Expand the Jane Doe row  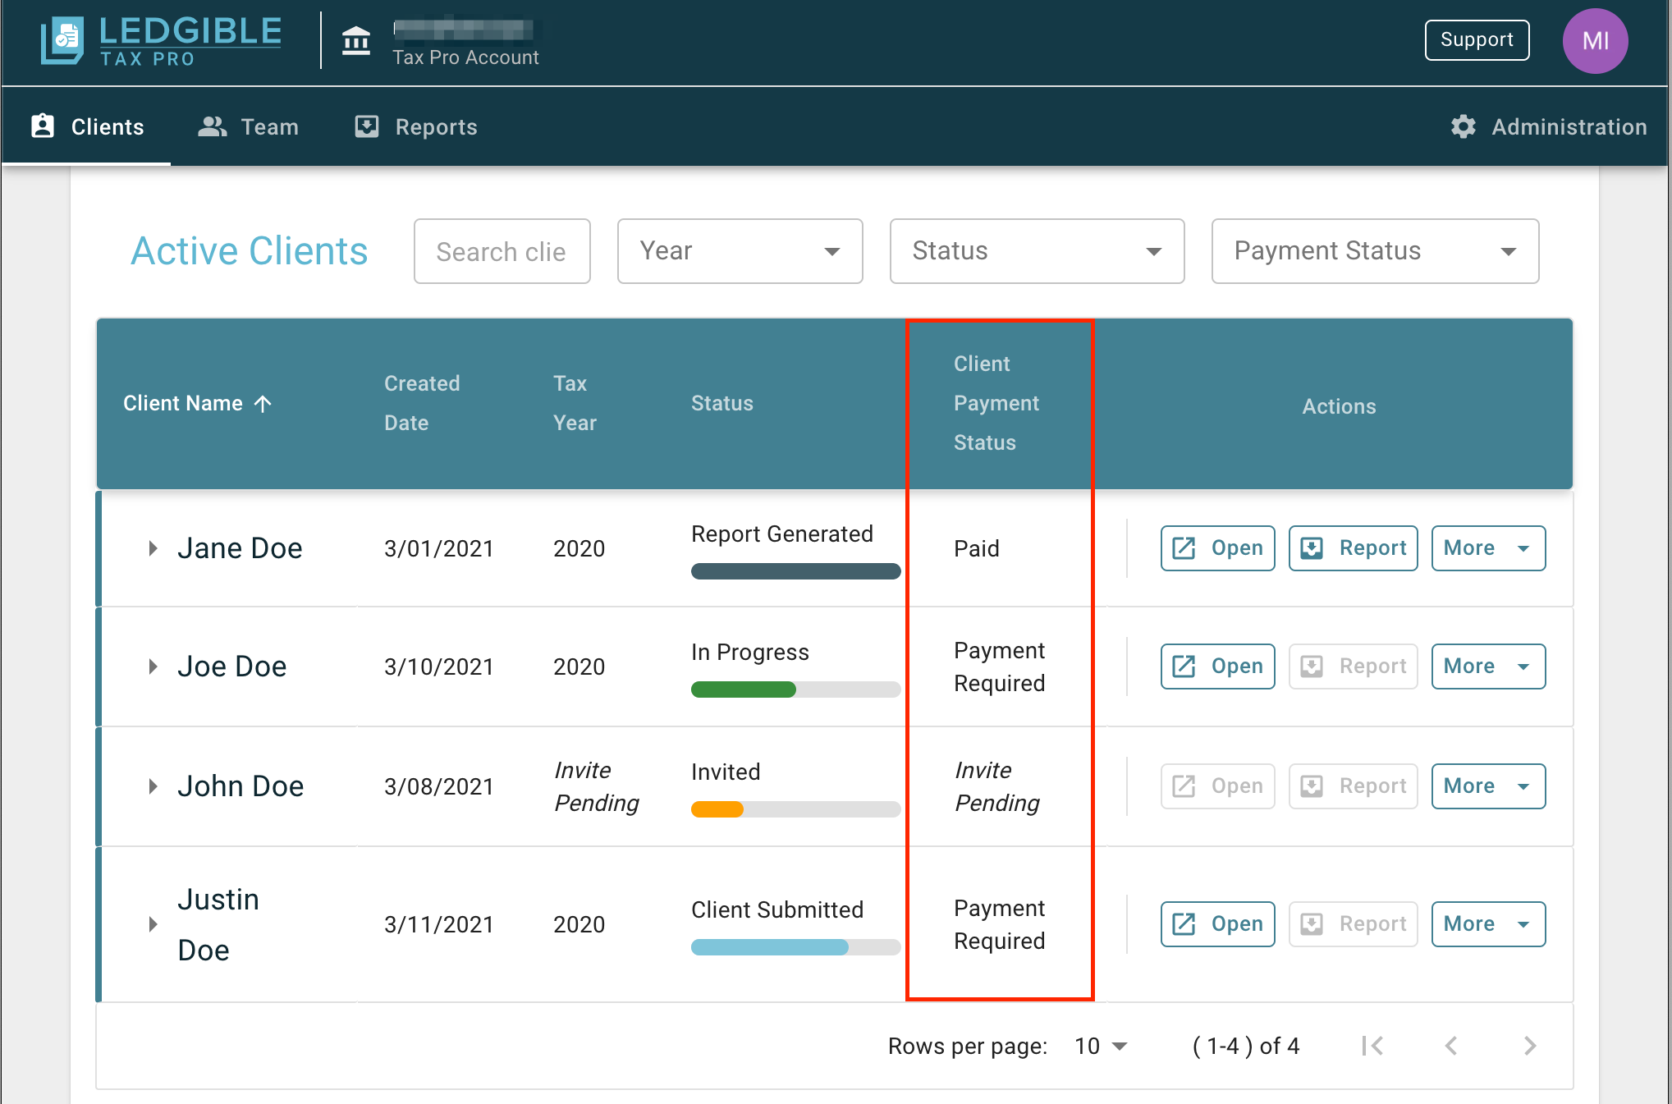(x=153, y=548)
